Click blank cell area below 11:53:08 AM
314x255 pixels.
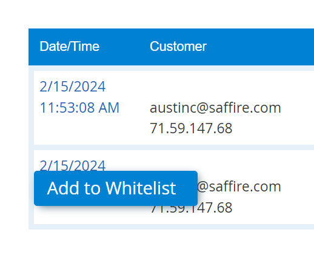point(79,129)
